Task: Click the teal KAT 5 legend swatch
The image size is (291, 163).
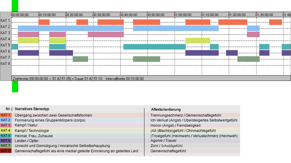Action: point(6,136)
